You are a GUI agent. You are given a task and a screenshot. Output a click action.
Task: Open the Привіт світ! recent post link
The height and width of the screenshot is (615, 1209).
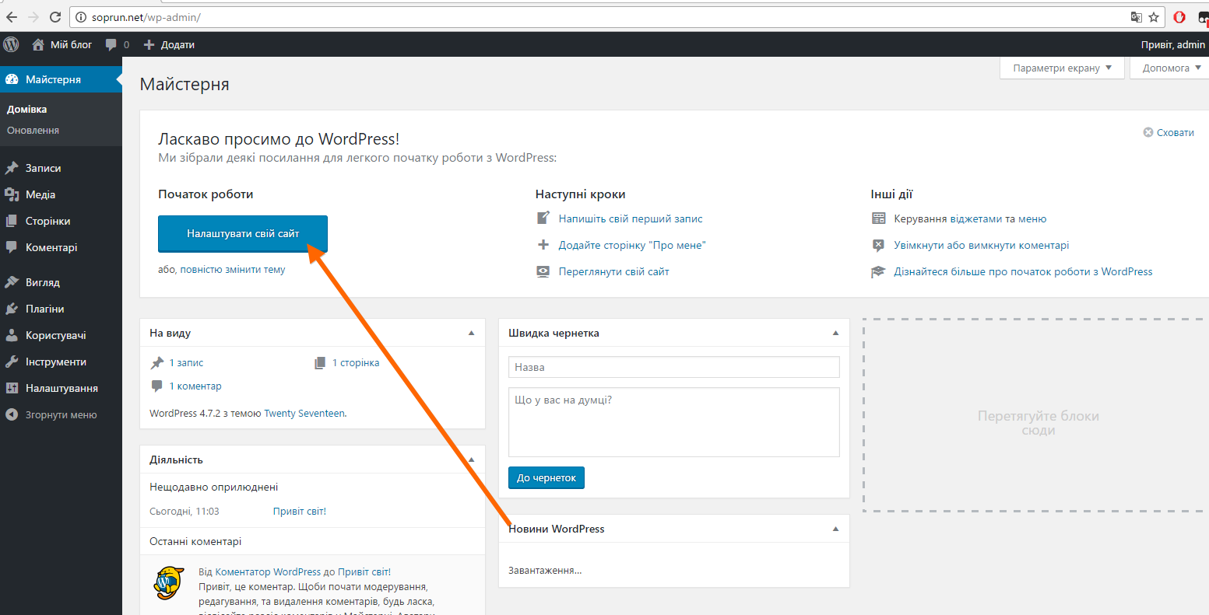point(300,511)
